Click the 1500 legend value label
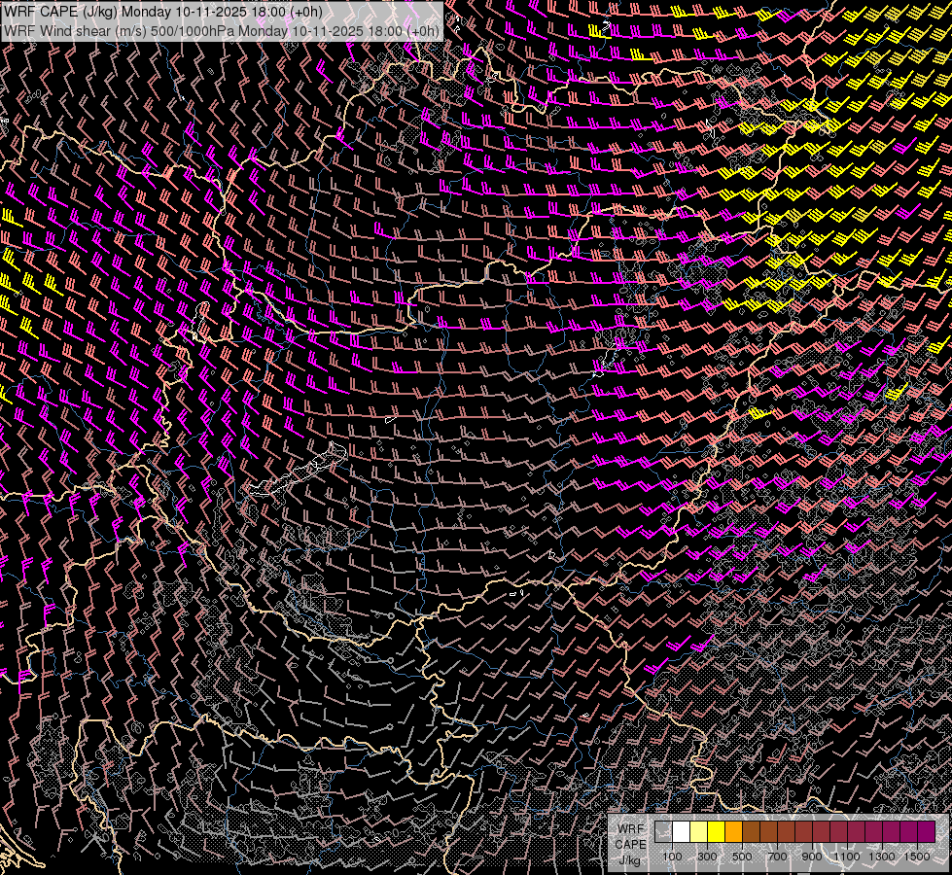952x875 pixels. (917, 857)
